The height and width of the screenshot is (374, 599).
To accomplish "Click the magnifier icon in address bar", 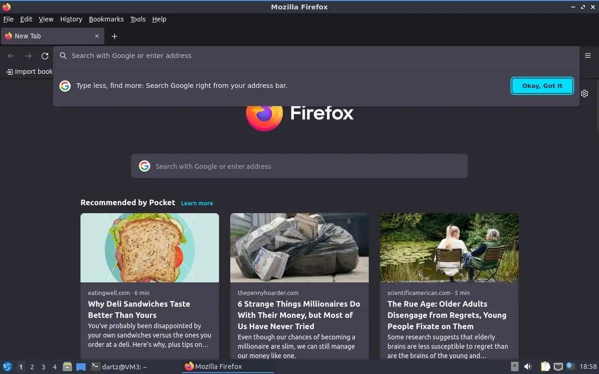I will click(63, 56).
